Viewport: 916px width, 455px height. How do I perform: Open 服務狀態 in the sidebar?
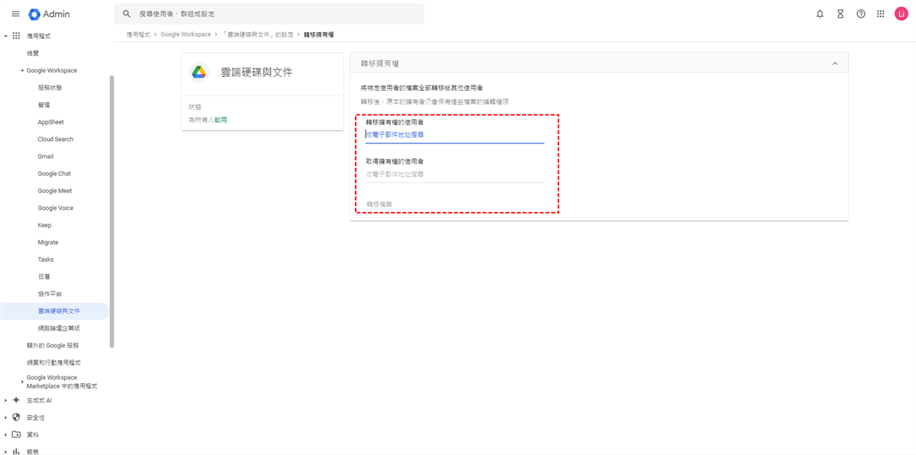click(50, 88)
